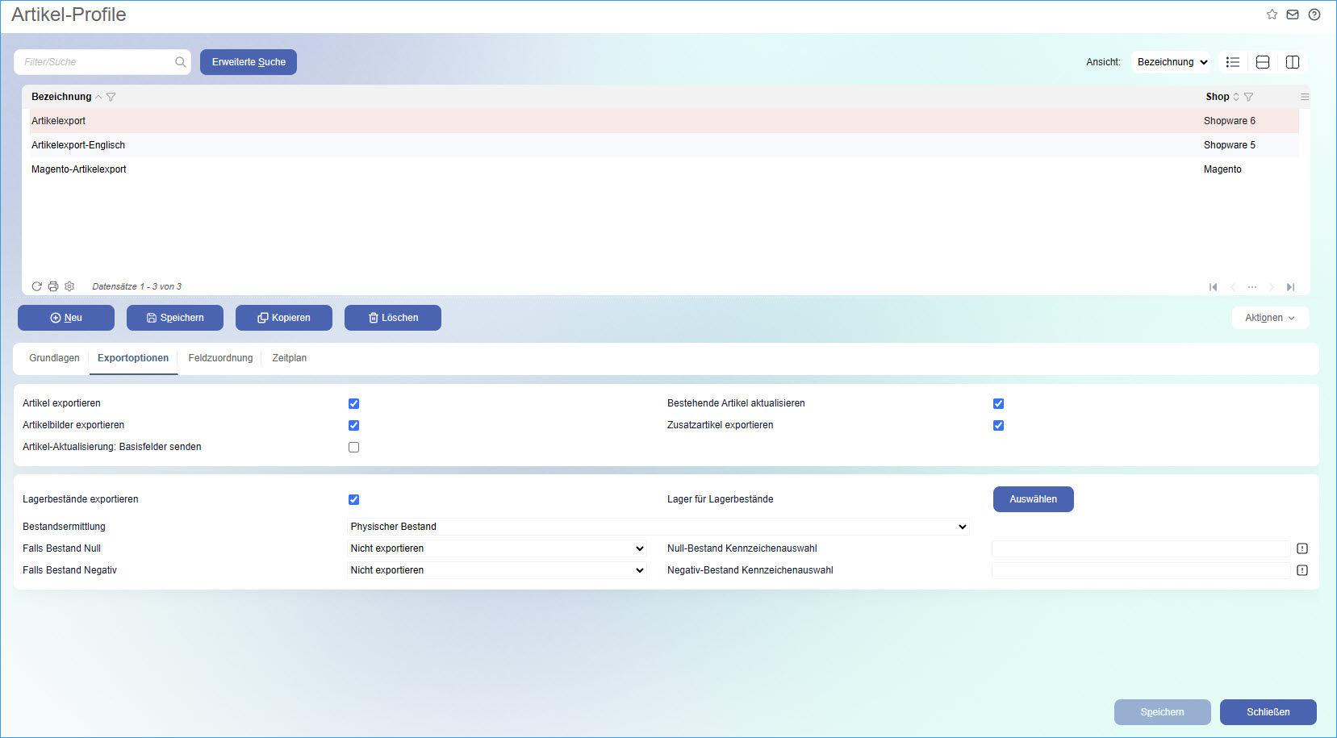Screen dimensions: 1337x738
Task: Close the dialog with Schließen
Action: (x=1268, y=712)
